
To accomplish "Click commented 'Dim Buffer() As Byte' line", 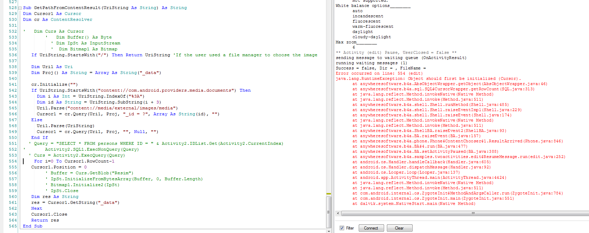I will [79, 37].
